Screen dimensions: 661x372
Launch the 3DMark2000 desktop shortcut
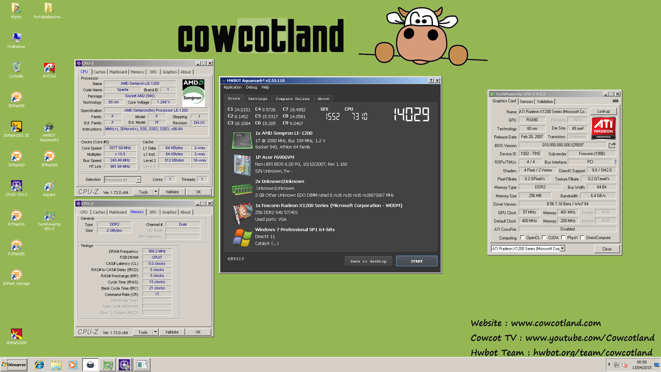tap(16, 336)
